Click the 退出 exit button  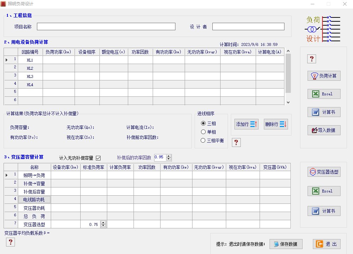(x=327, y=244)
